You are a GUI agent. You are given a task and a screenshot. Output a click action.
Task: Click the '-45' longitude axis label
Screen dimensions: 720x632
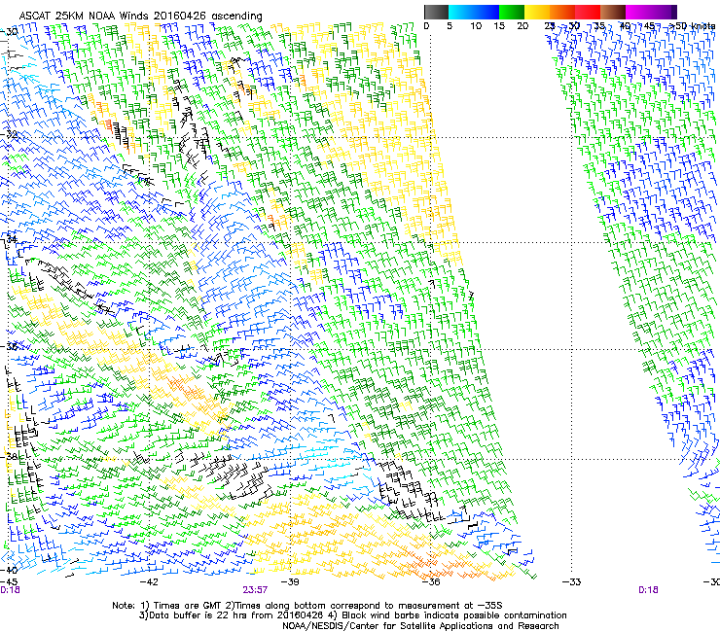[x=10, y=582]
